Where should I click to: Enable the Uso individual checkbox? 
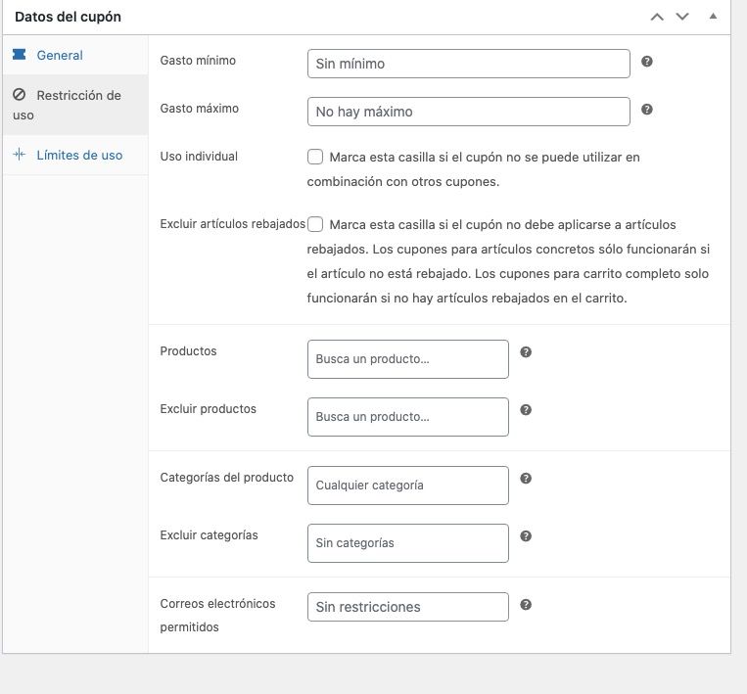315,157
